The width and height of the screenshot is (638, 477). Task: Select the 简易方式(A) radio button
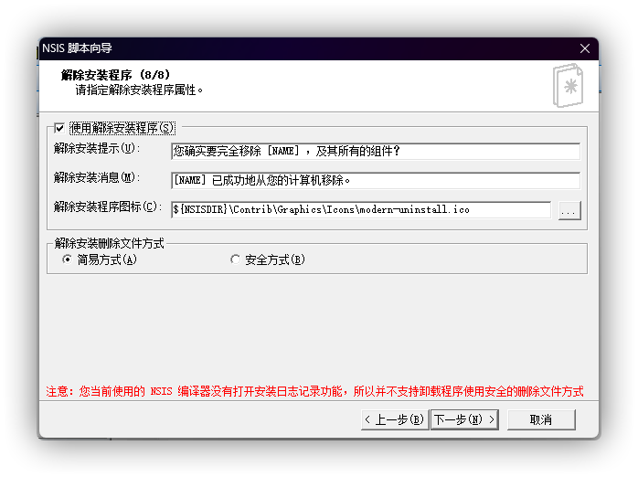click(x=67, y=260)
